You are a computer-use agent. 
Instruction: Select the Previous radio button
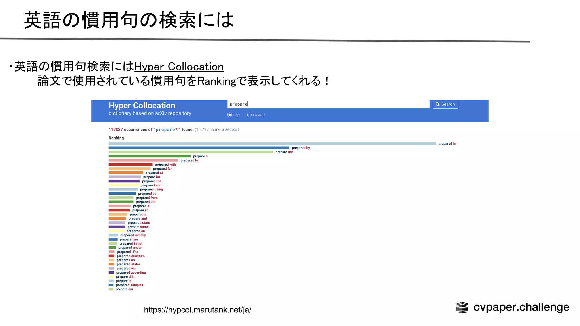pyautogui.click(x=249, y=115)
